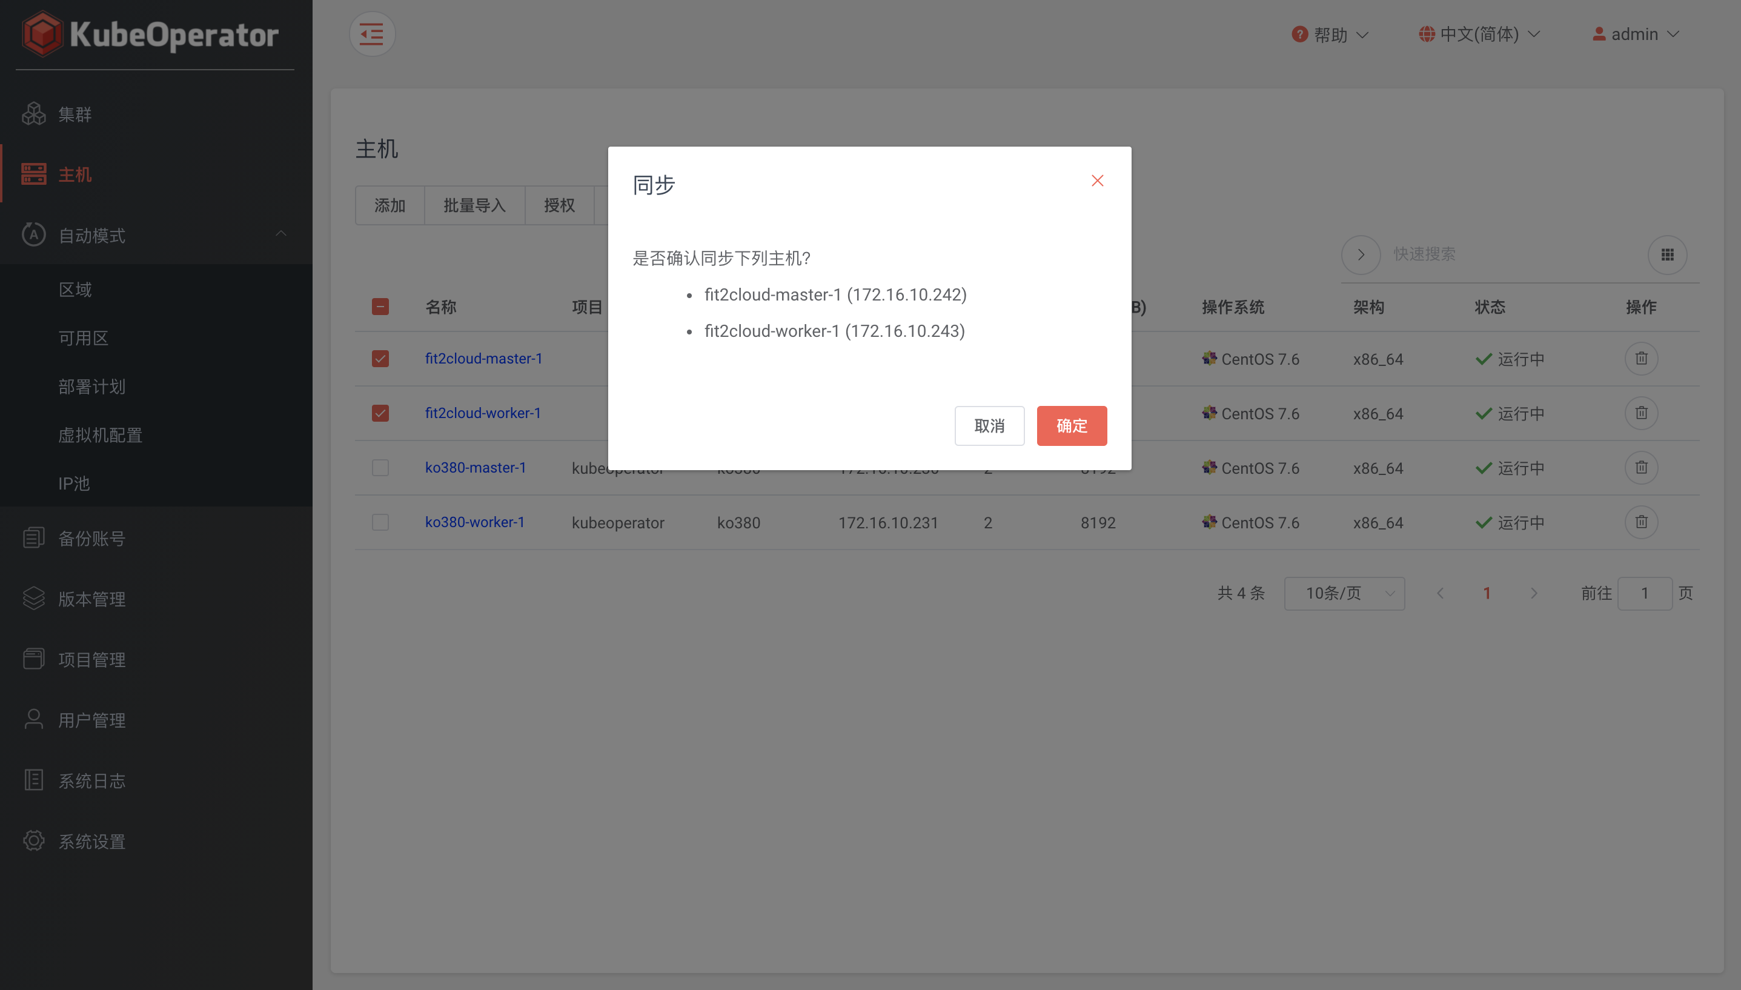Click the column settings grid icon
Image resolution: width=1741 pixels, height=990 pixels.
coord(1667,255)
